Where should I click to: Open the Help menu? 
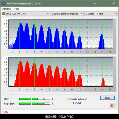[x=16, y=9]
